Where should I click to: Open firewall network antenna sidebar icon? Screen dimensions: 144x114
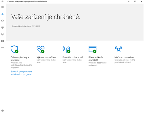pos(3,34)
